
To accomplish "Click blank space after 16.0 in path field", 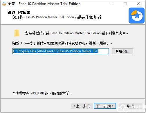I will [103, 51].
